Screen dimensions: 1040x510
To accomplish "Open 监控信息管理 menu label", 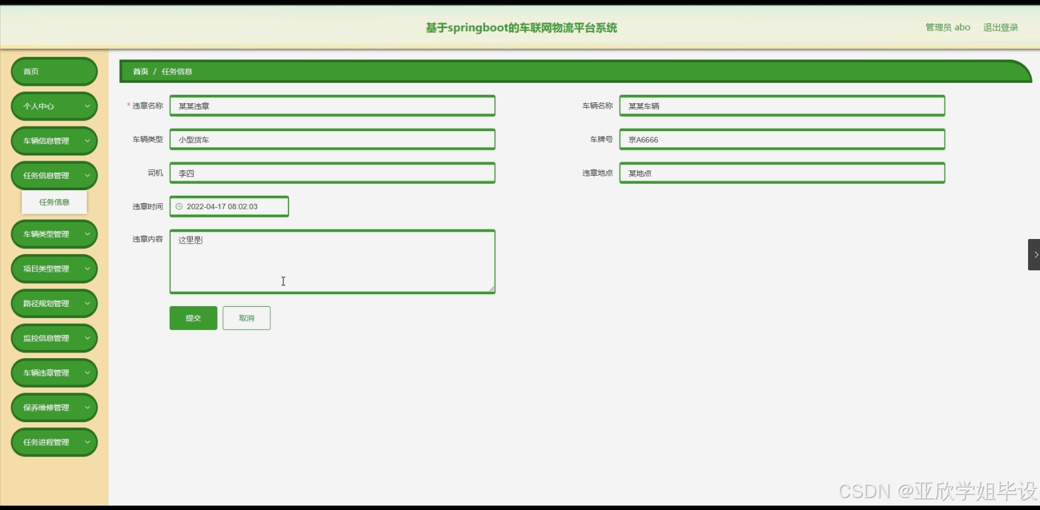I will click(x=46, y=338).
